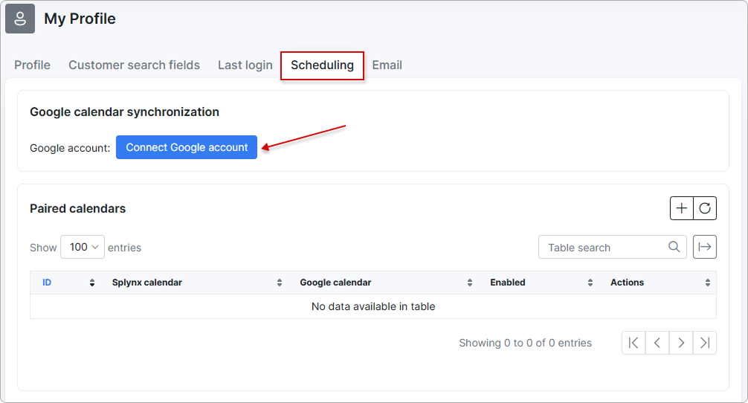Switch to the Email tab

pyautogui.click(x=387, y=65)
